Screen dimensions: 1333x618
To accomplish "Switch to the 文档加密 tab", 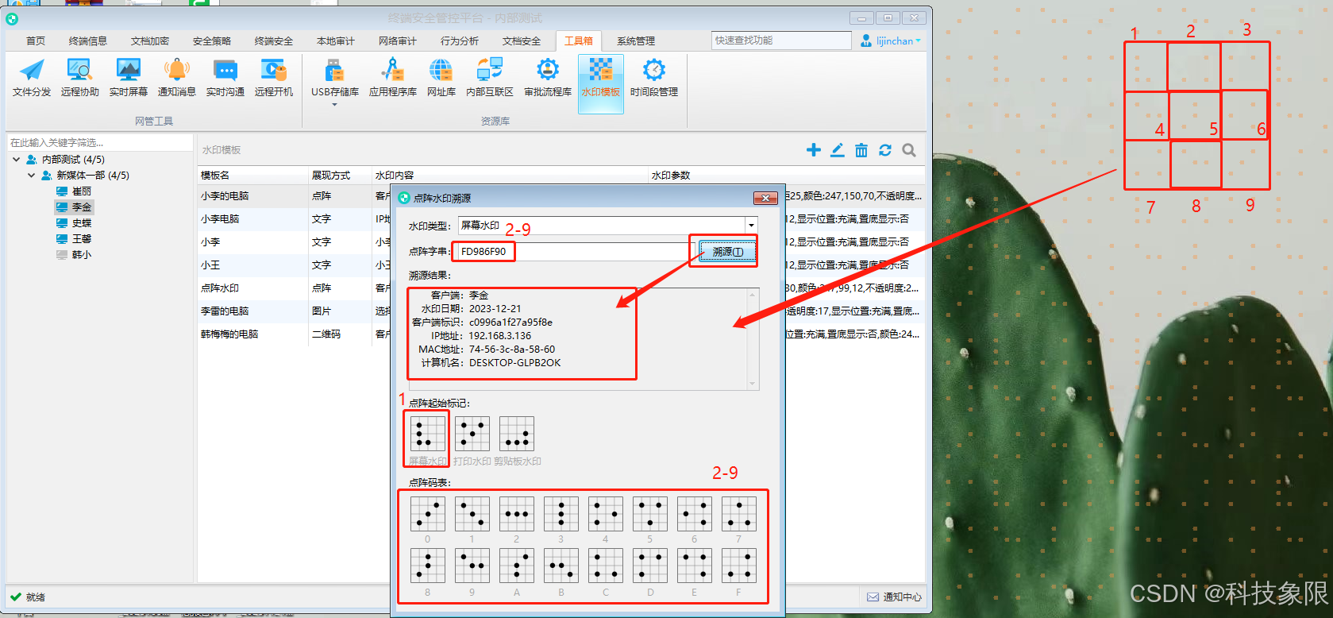I will click(x=149, y=41).
